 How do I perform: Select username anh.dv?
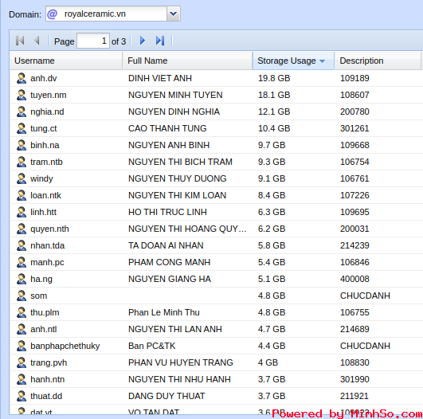(44, 78)
